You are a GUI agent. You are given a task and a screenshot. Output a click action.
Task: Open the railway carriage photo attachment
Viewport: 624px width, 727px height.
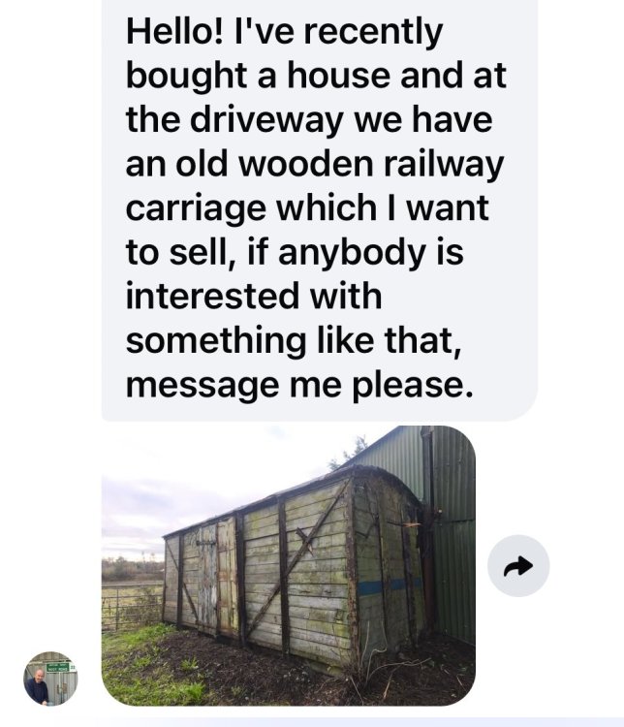289,566
